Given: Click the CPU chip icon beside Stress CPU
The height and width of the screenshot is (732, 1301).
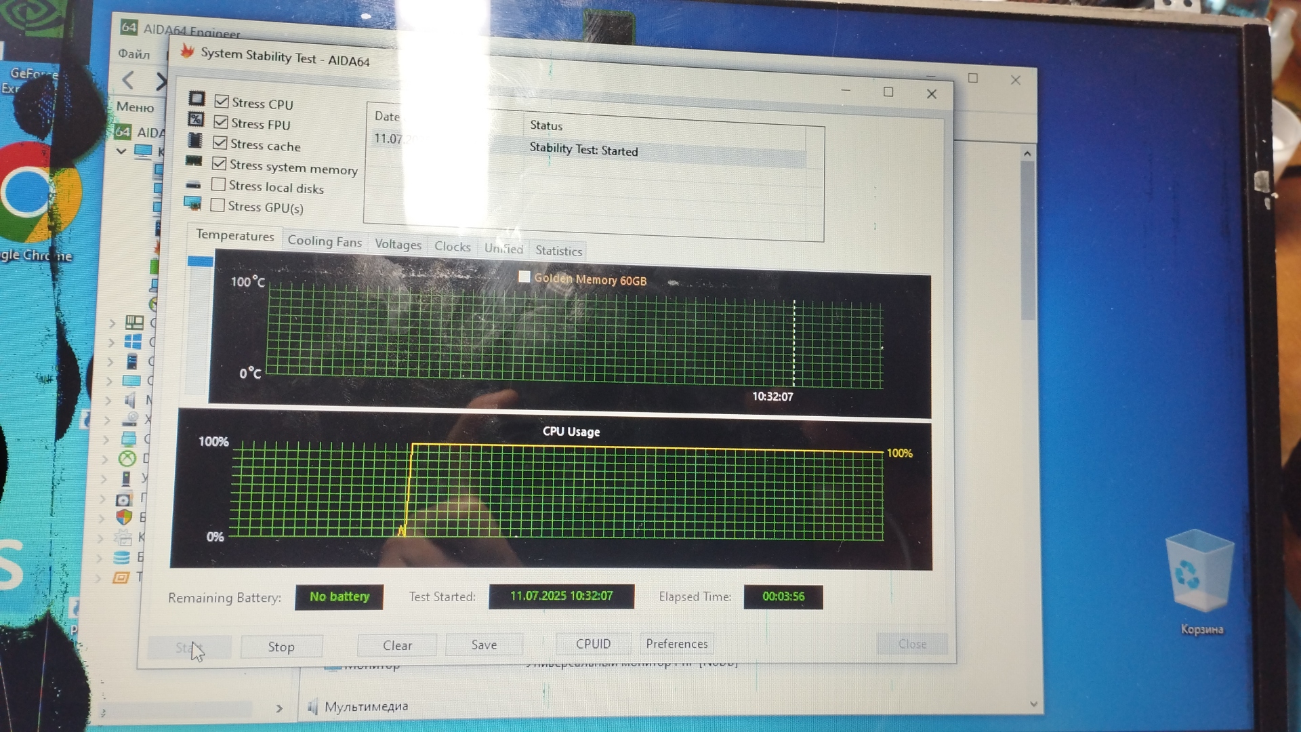Looking at the screenshot, I should [197, 98].
